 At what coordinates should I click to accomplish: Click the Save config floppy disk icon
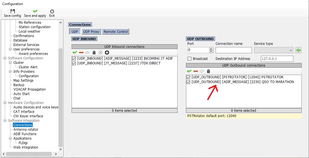13,11
